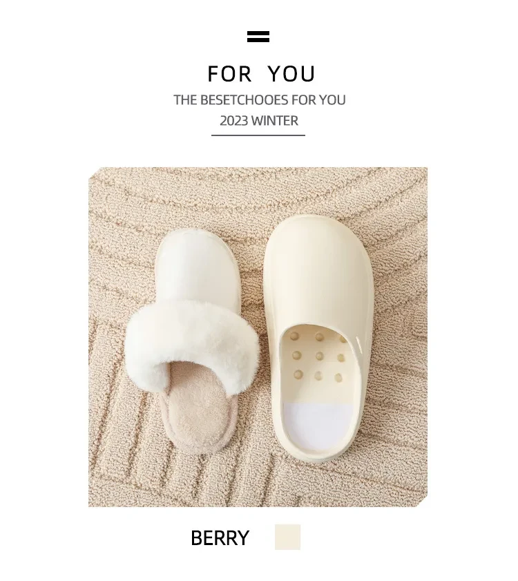Click the 2023 WINTER text
This screenshot has width=518, height=581.
click(258, 121)
